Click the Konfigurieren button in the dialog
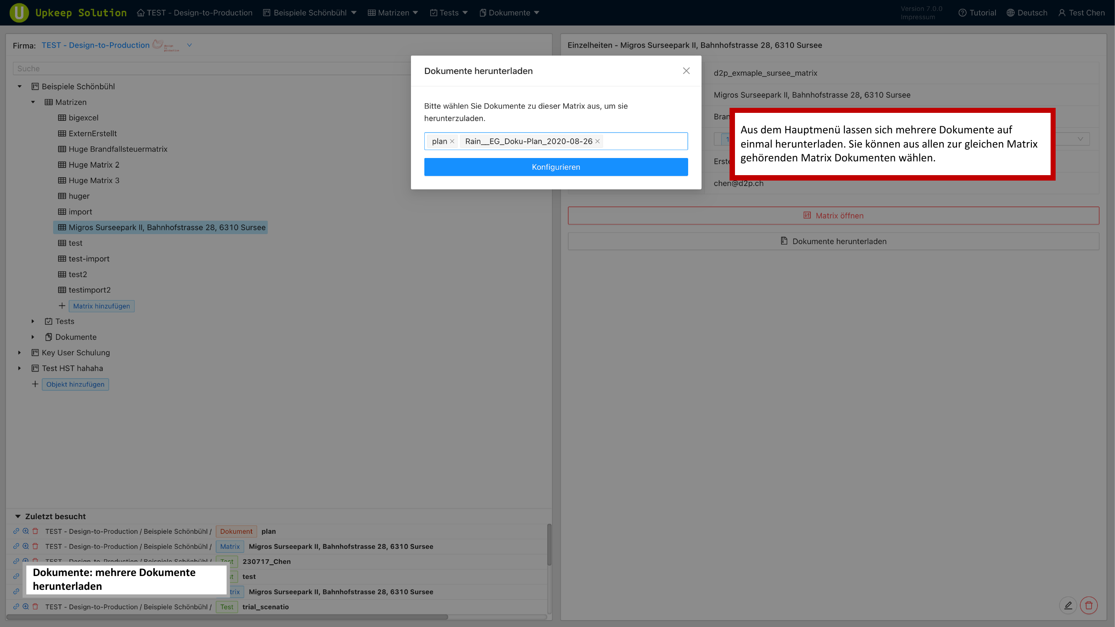 [556, 167]
